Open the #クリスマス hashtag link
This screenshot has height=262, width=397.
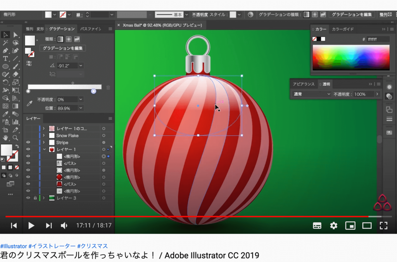pos(93,246)
